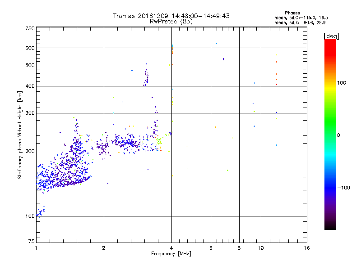Image resolution: width=361 pixels, height=270 pixels.
Task: Click the 'mean, sd,X: 80.6, 29.9' statistics line
Action: pos(300,22)
